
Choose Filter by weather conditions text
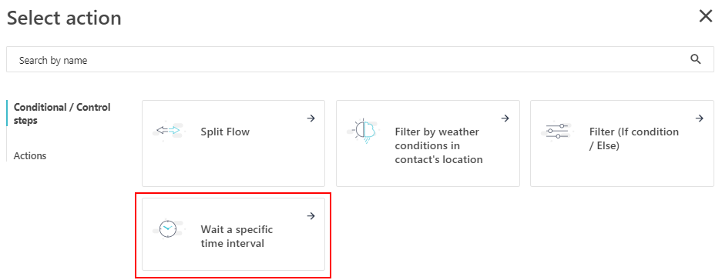438,145
